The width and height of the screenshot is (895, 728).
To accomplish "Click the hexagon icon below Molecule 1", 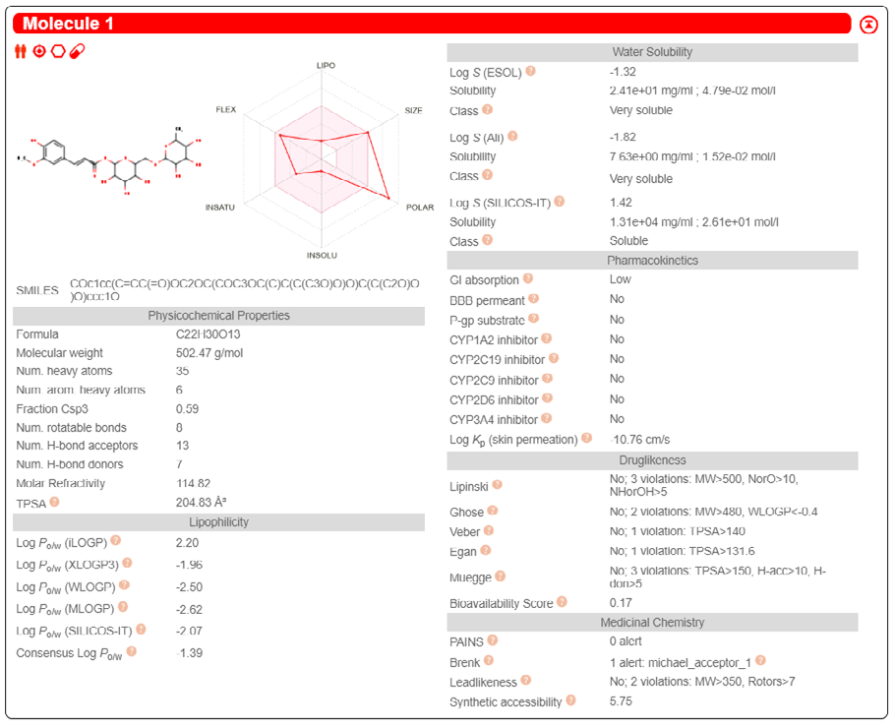I will point(58,51).
